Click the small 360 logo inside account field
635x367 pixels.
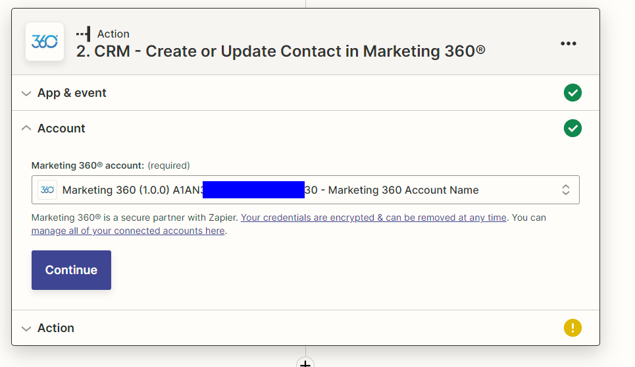point(47,190)
